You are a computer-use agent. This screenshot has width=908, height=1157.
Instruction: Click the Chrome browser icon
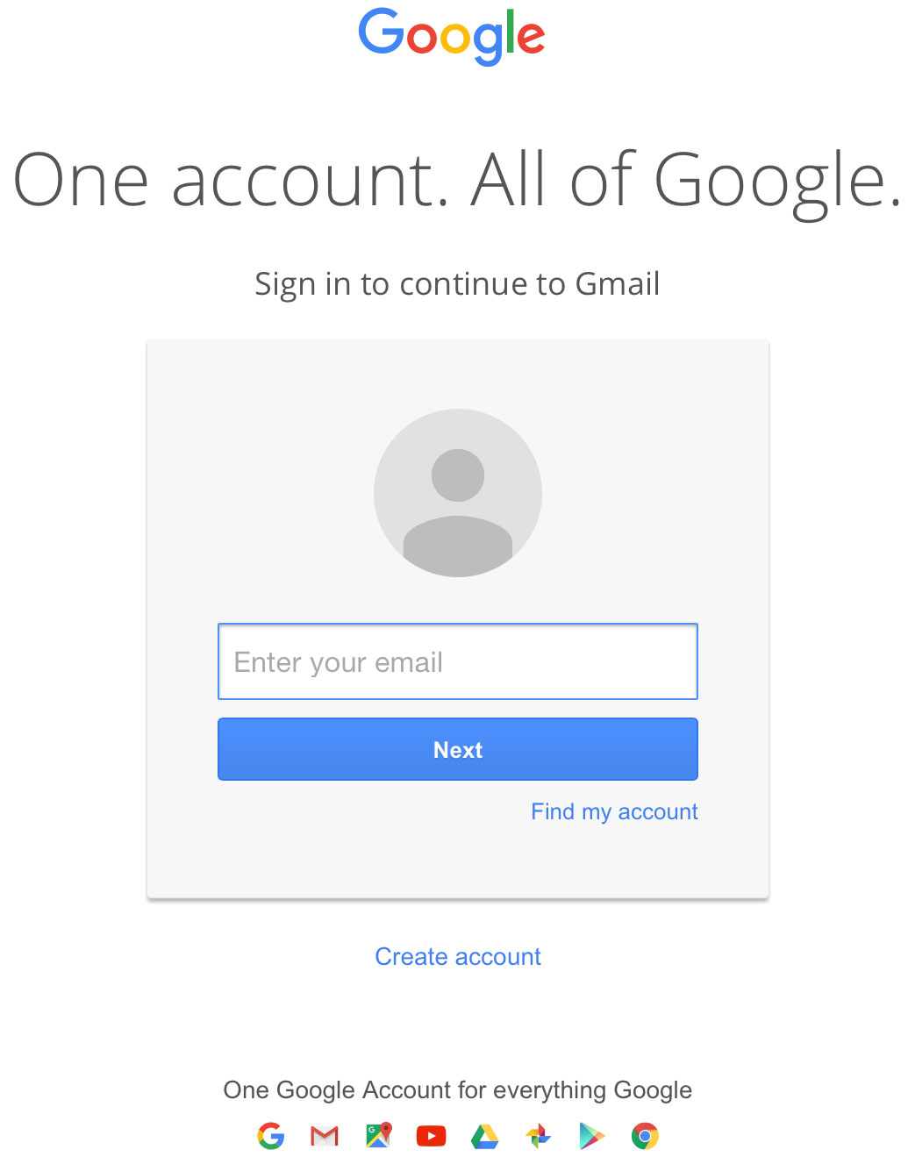click(x=645, y=1136)
